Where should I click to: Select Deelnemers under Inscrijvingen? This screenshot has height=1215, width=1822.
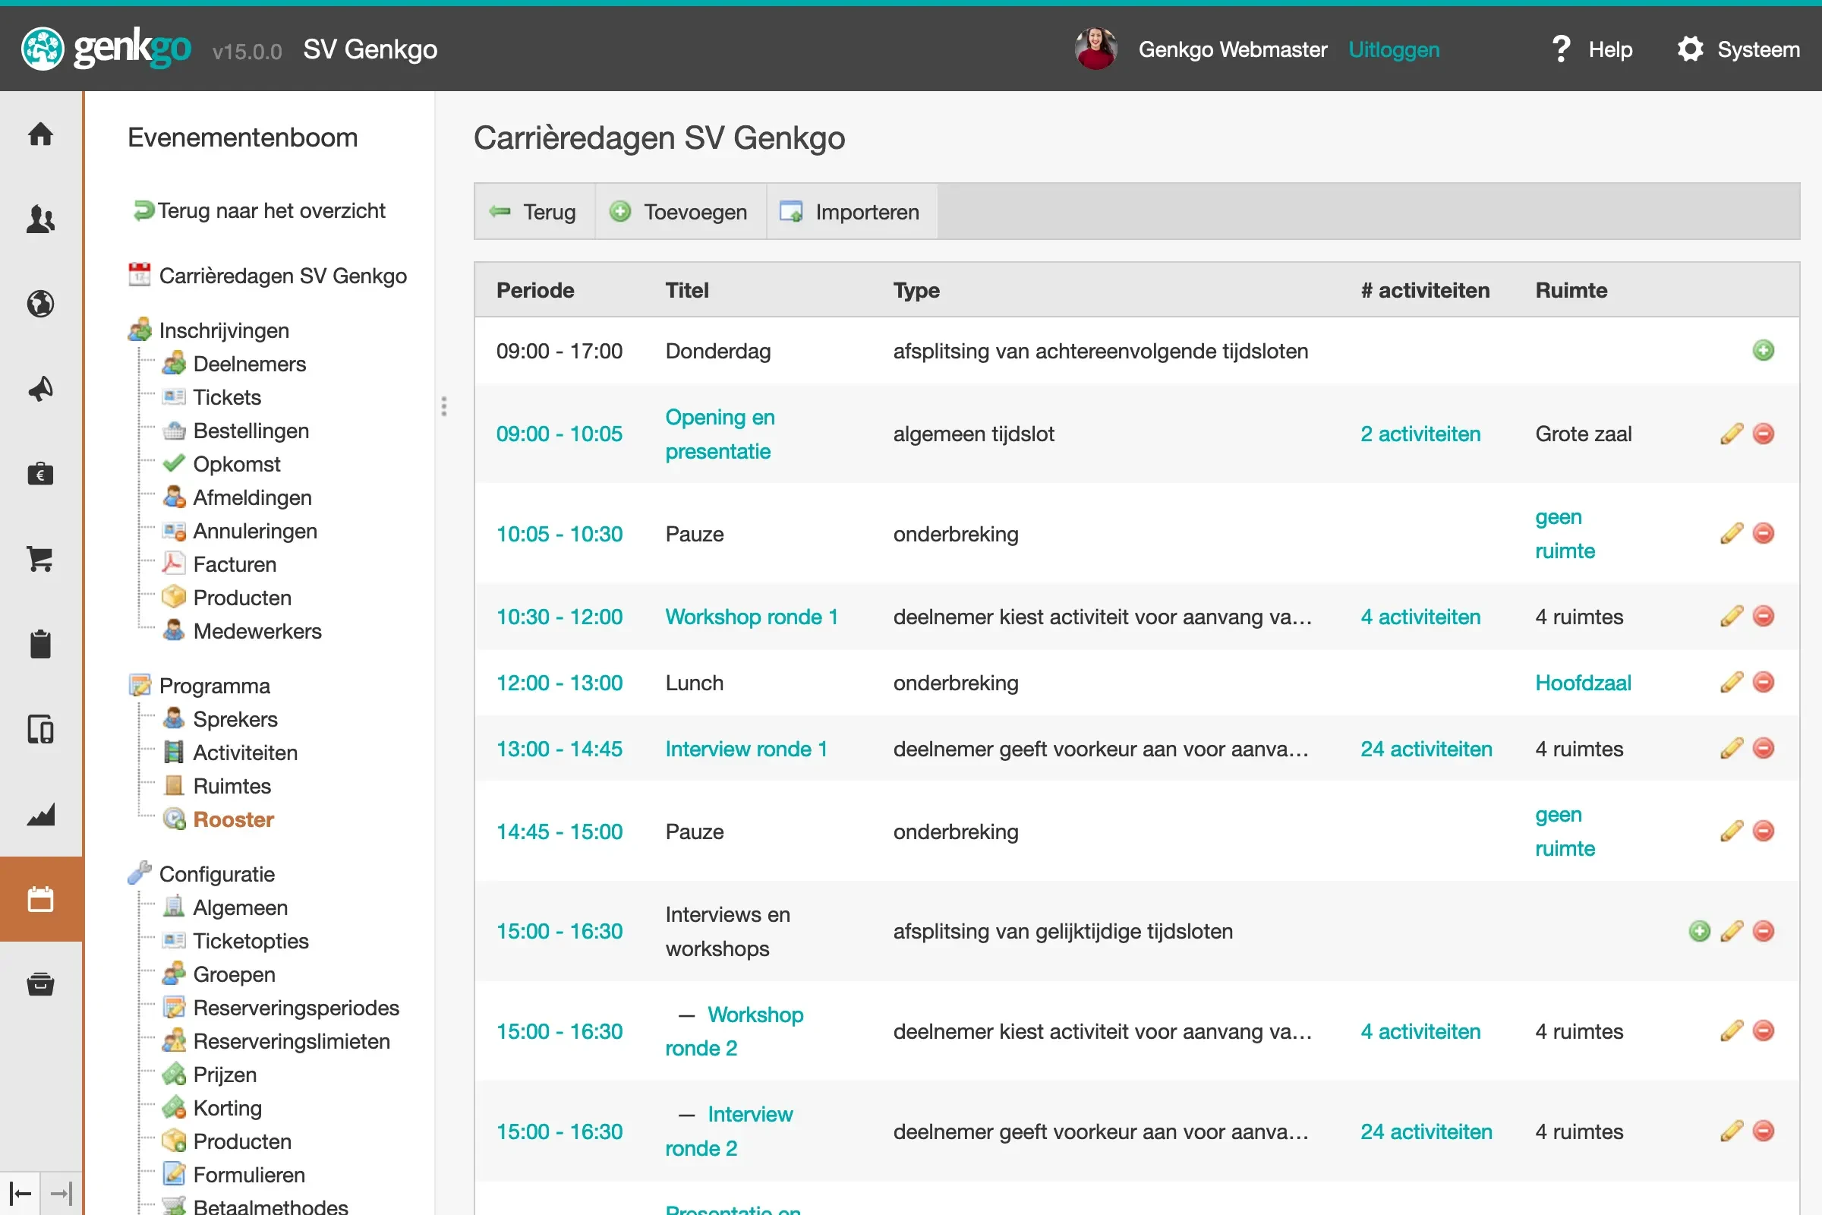pyautogui.click(x=249, y=364)
